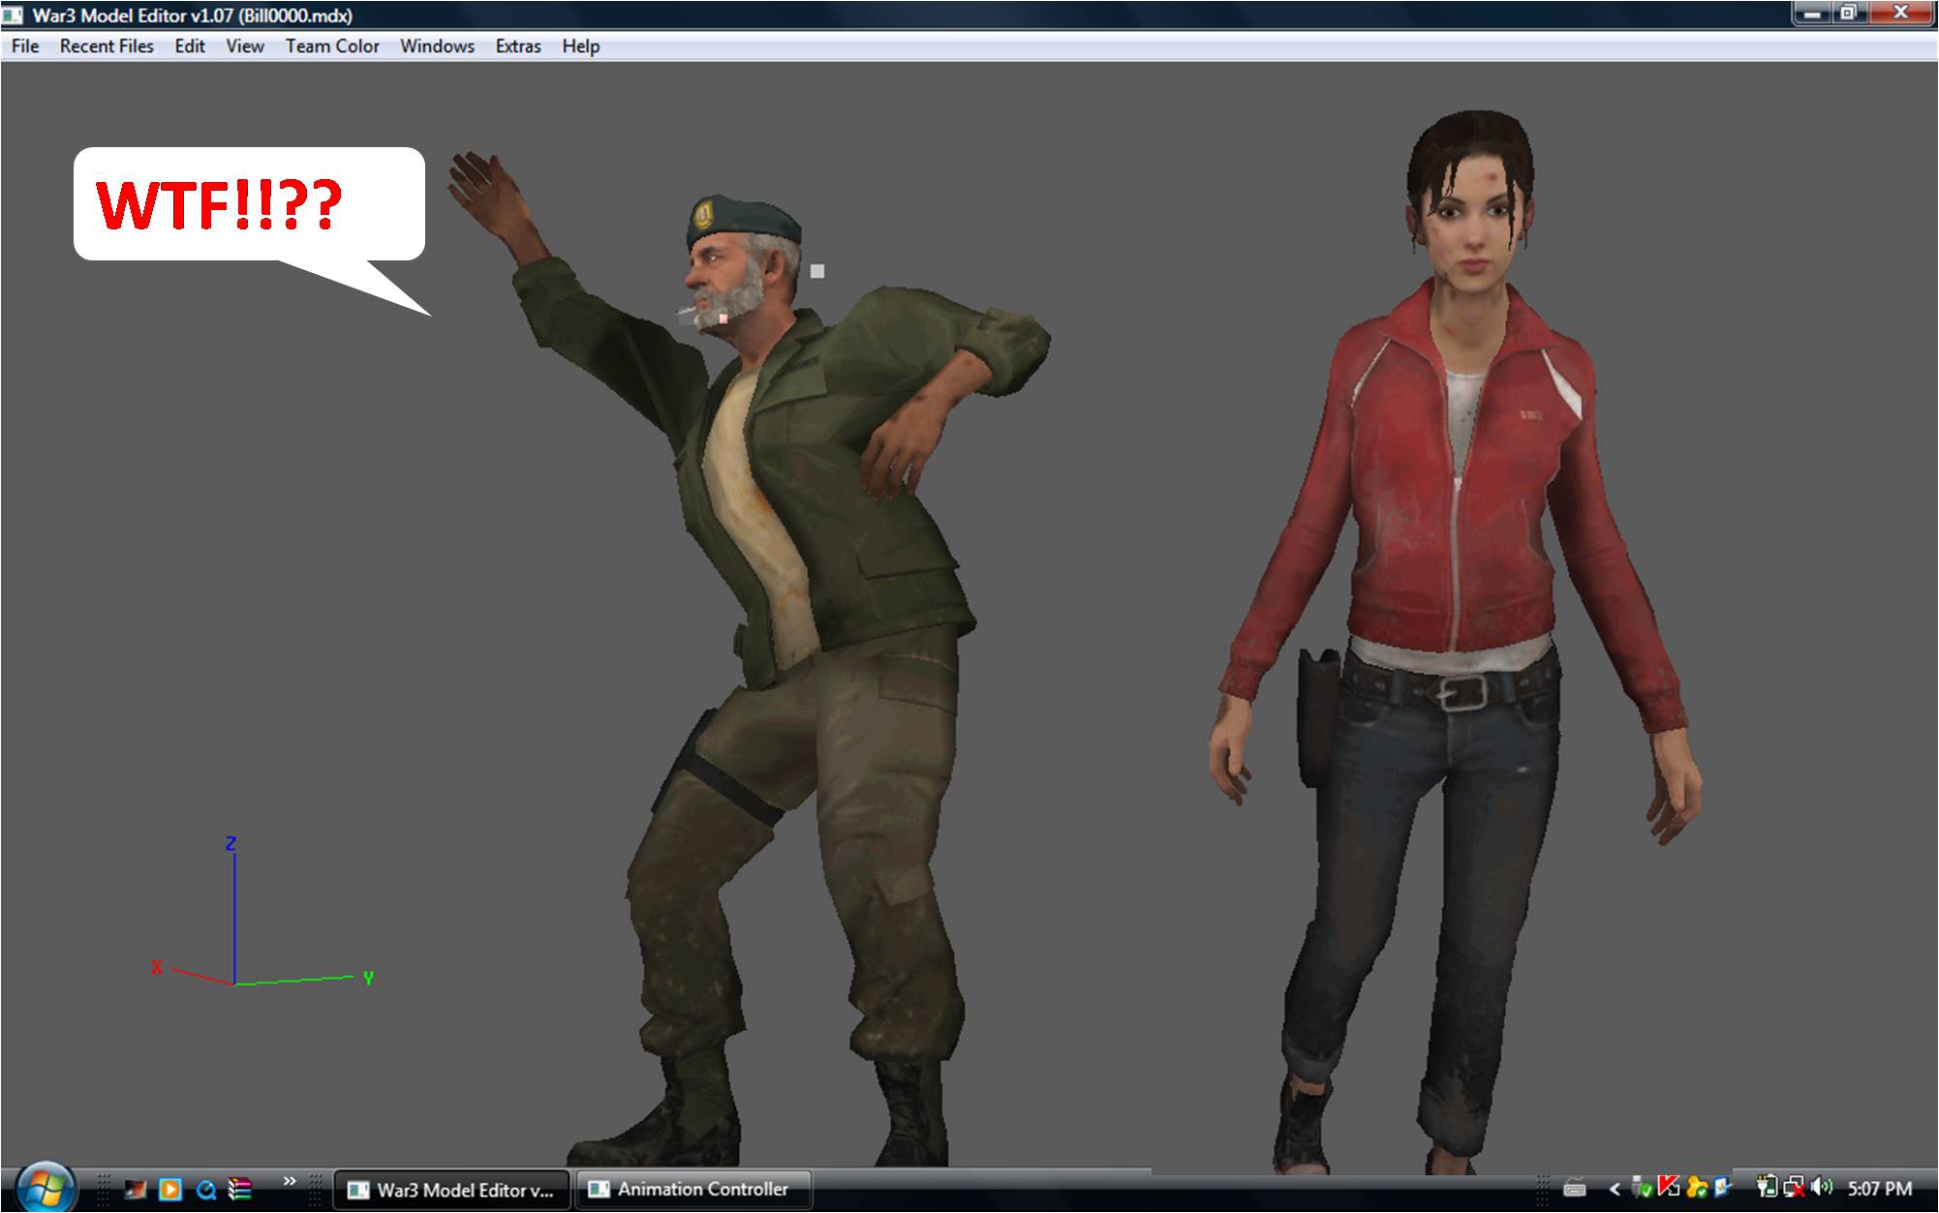The image size is (1939, 1213).
Task: Open the File menu
Action: pyautogui.click(x=25, y=46)
